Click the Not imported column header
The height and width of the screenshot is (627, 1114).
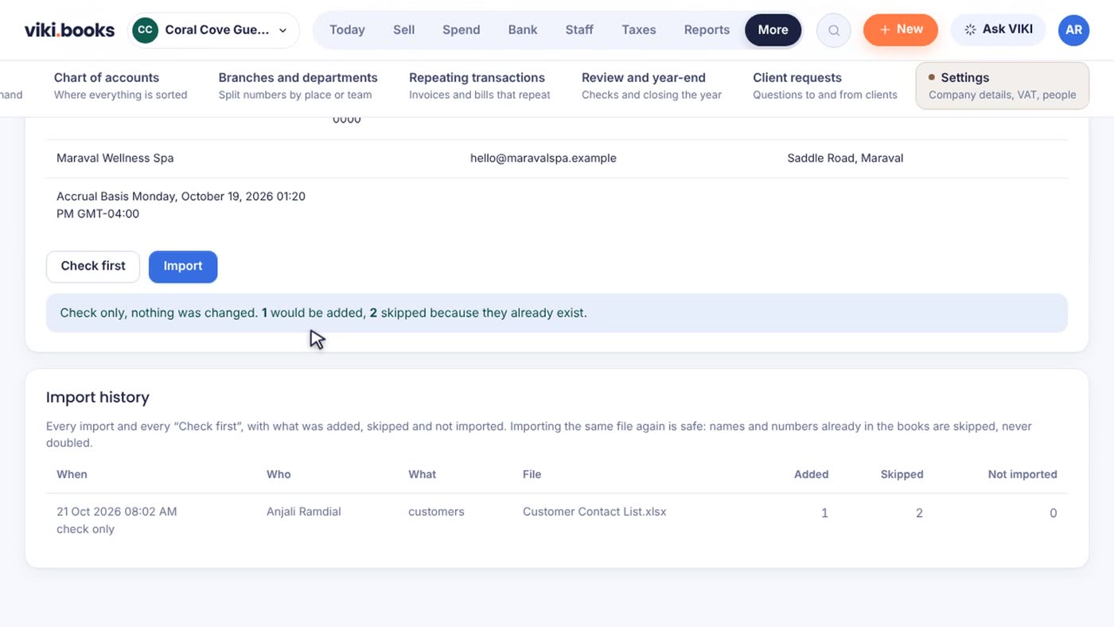[1022, 474]
